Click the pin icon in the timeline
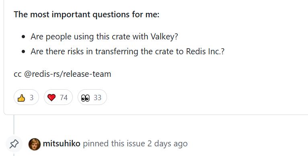Viewport: 308px width, 156px height. (x=14, y=144)
